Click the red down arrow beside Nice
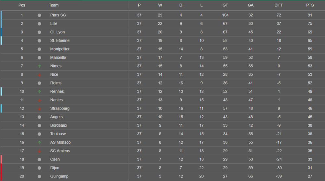 [39, 74]
